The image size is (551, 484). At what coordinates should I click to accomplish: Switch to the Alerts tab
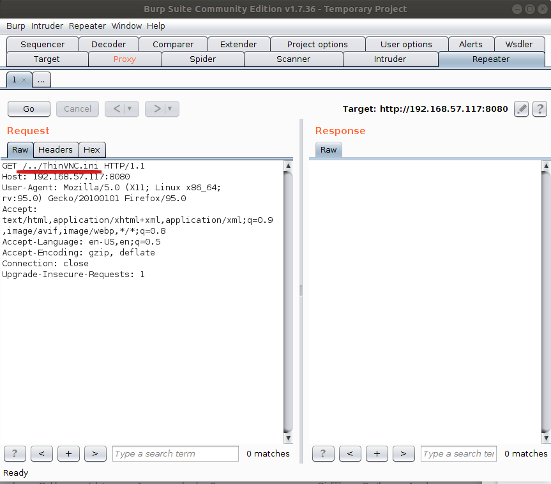click(x=471, y=44)
